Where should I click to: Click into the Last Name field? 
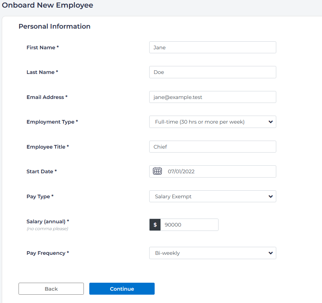pyautogui.click(x=212, y=72)
